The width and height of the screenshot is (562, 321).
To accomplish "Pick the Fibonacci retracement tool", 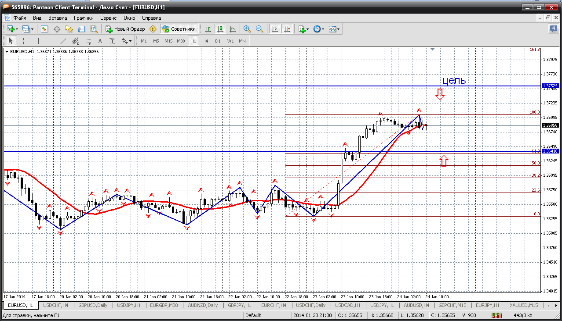I will [x=88, y=41].
